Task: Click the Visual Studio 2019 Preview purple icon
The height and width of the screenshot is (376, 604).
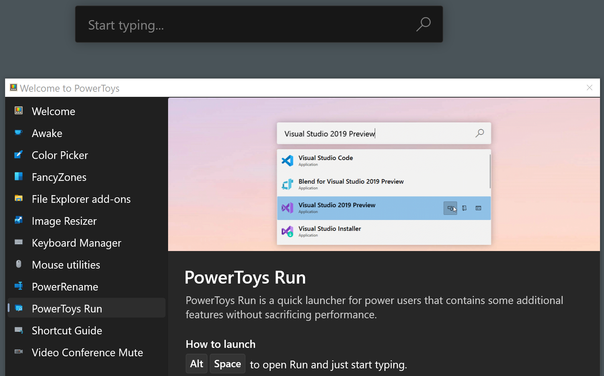Action: pyautogui.click(x=288, y=208)
